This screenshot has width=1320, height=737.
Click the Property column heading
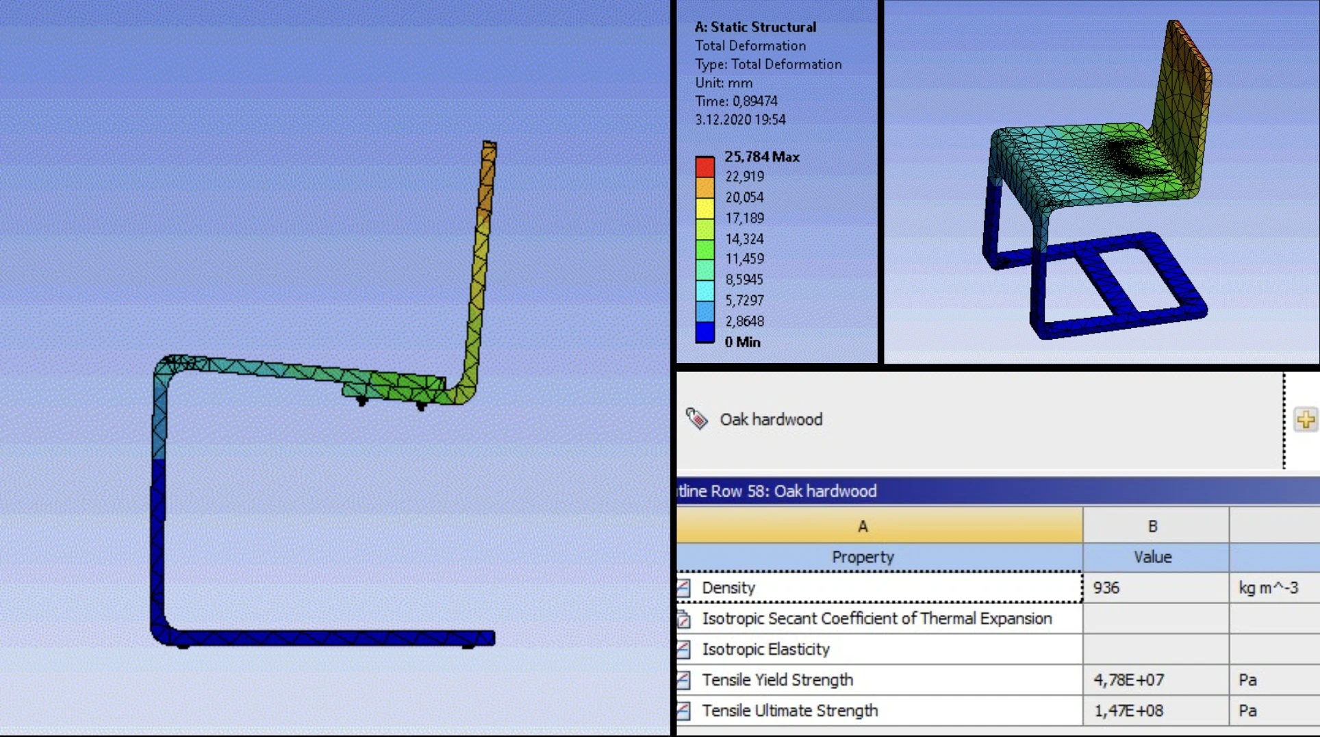pyautogui.click(x=880, y=557)
